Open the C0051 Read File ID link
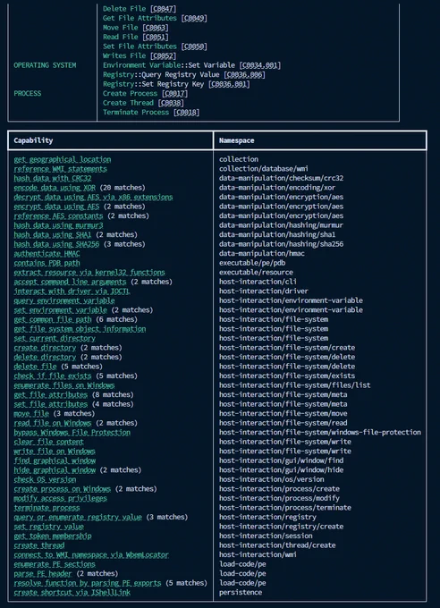Screen dimensions: 440x608 [x=156, y=37]
